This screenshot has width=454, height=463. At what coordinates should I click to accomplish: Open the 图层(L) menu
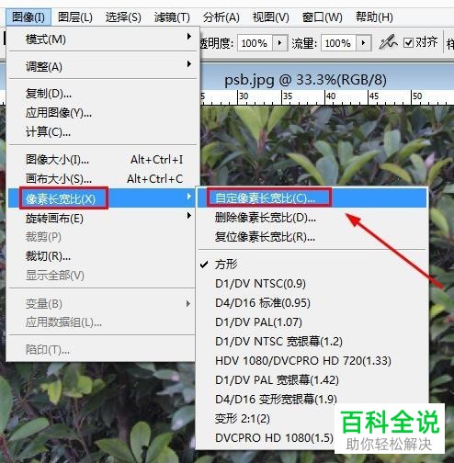pyautogui.click(x=75, y=17)
